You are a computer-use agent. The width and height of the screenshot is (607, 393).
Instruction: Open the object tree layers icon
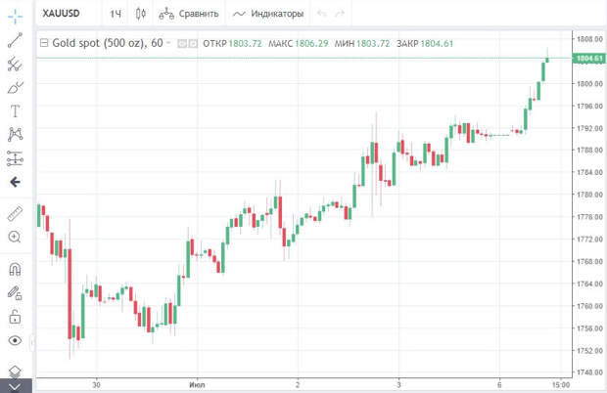[15, 371]
